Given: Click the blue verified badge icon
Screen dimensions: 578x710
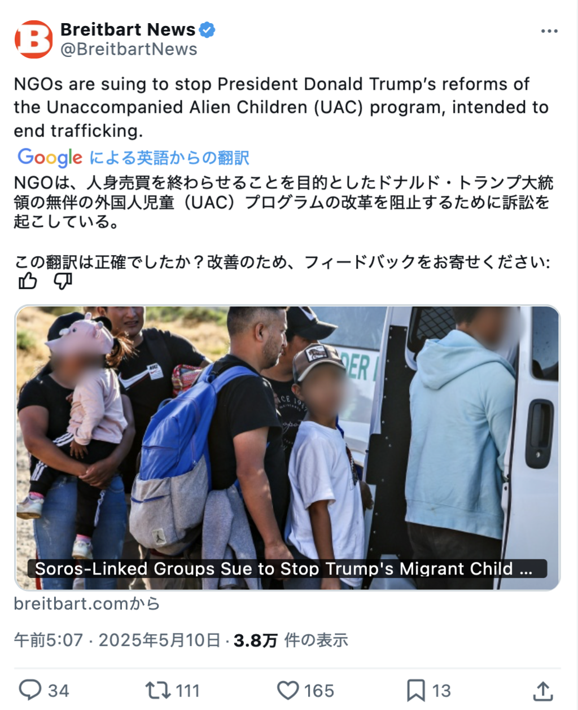Looking at the screenshot, I should [x=207, y=29].
